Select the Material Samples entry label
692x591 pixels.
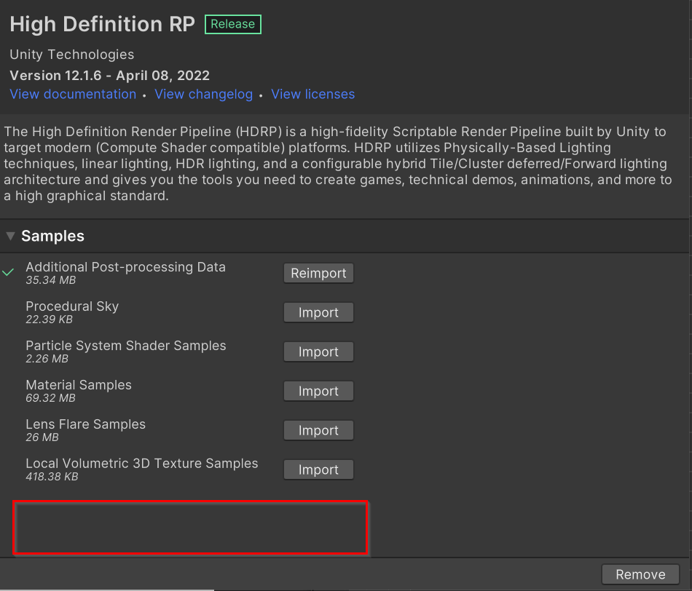point(79,385)
